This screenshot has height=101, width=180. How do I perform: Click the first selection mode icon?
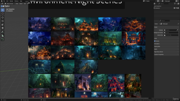pyautogui.click(x=2, y=6)
